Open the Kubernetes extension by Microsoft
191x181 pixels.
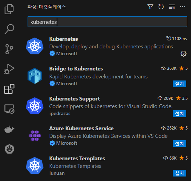105,46
